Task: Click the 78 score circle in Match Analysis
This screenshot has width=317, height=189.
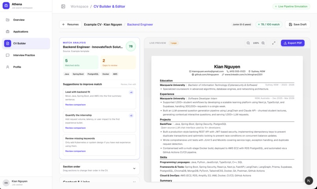Action: click(x=131, y=46)
